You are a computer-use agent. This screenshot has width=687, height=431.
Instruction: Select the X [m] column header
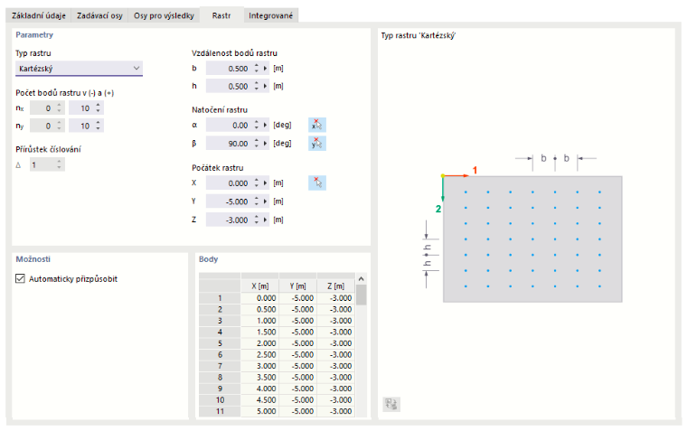click(x=259, y=286)
